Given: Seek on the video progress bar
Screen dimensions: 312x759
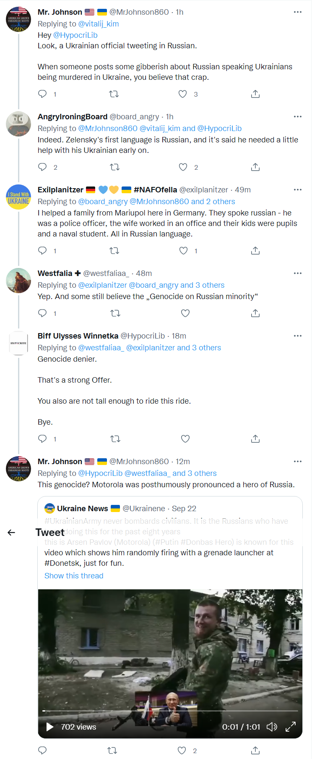Looking at the screenshot, I should [170, 711].
